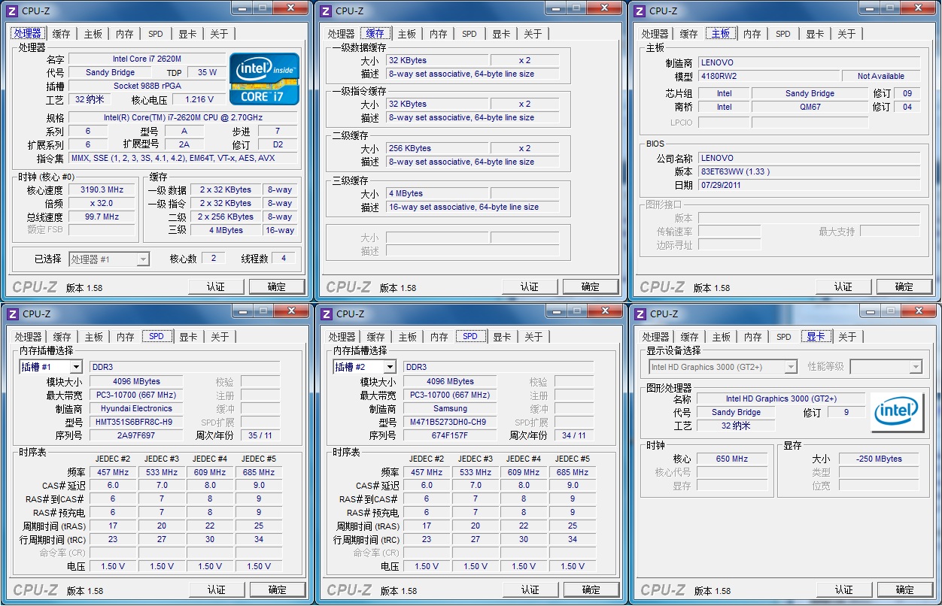942x606 pixels.
Task: Click the 07/29/2011 BIOS date
Action: [809, 185]
